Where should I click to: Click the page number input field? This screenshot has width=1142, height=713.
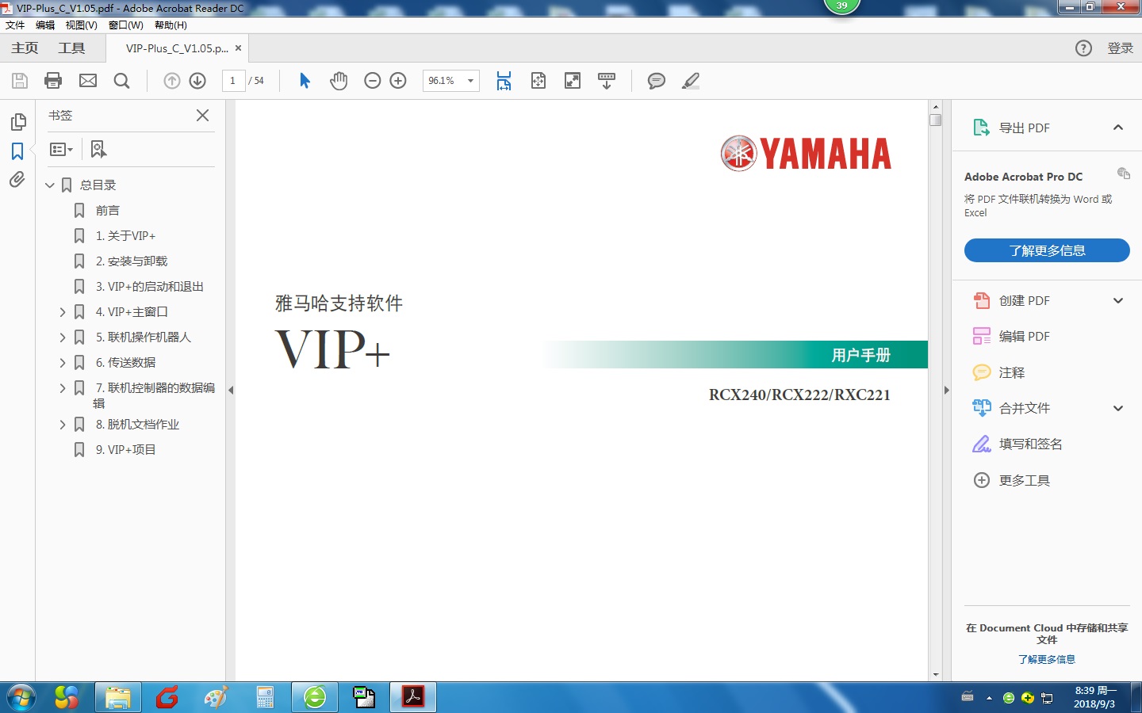[233, 81]
